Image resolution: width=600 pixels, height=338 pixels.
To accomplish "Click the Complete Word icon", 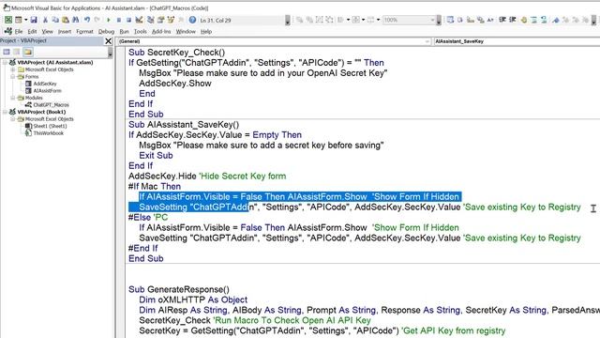I will (490, 20).
